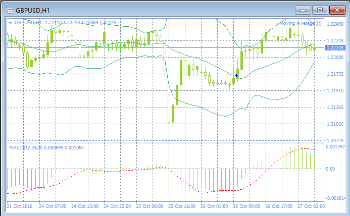Click the 24 Oct 07:00 time label
This screenshot has width=350, height=216.
click(53, 206)
